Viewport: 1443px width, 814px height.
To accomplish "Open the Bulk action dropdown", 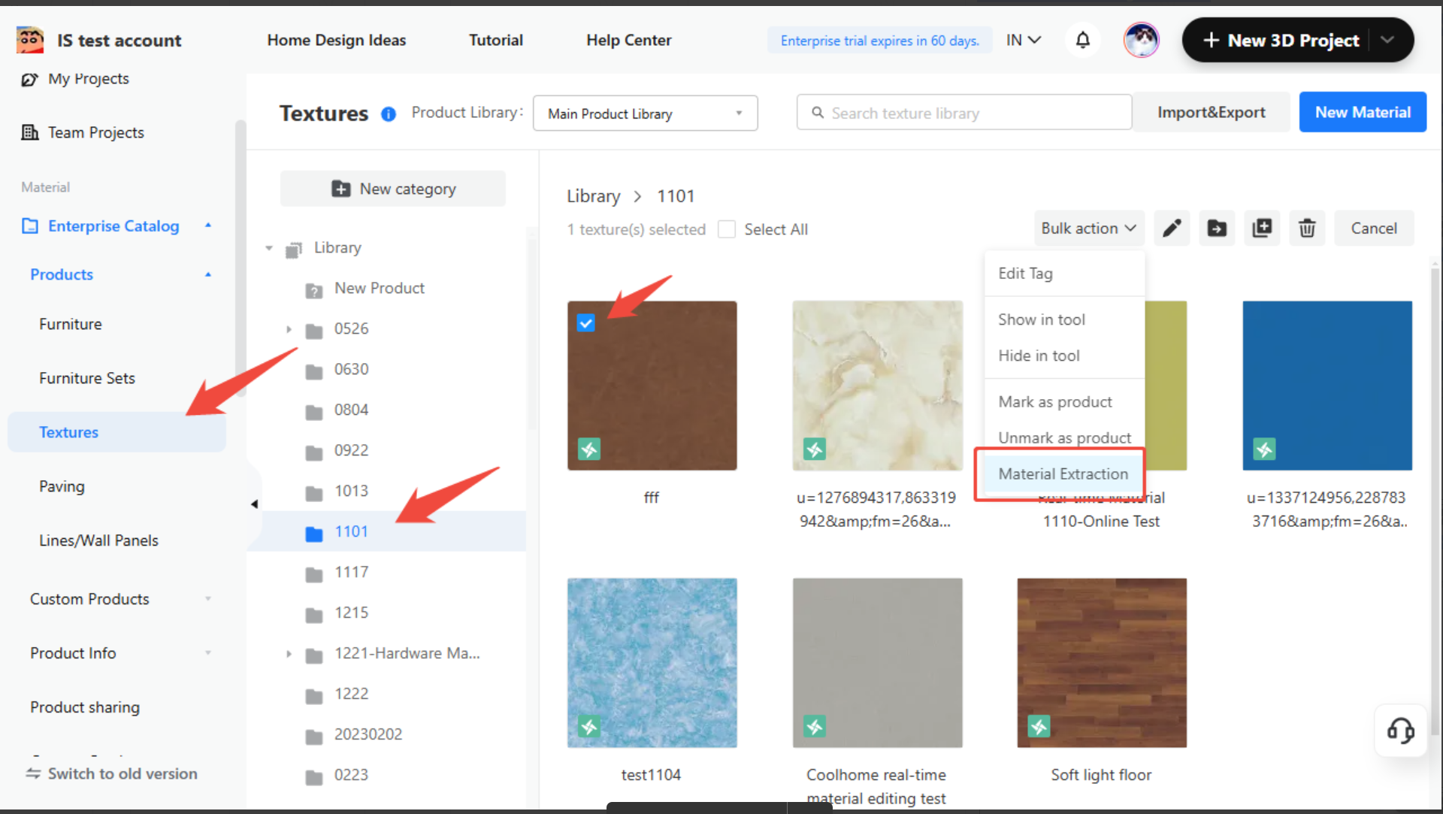I will coord(1088,228).
